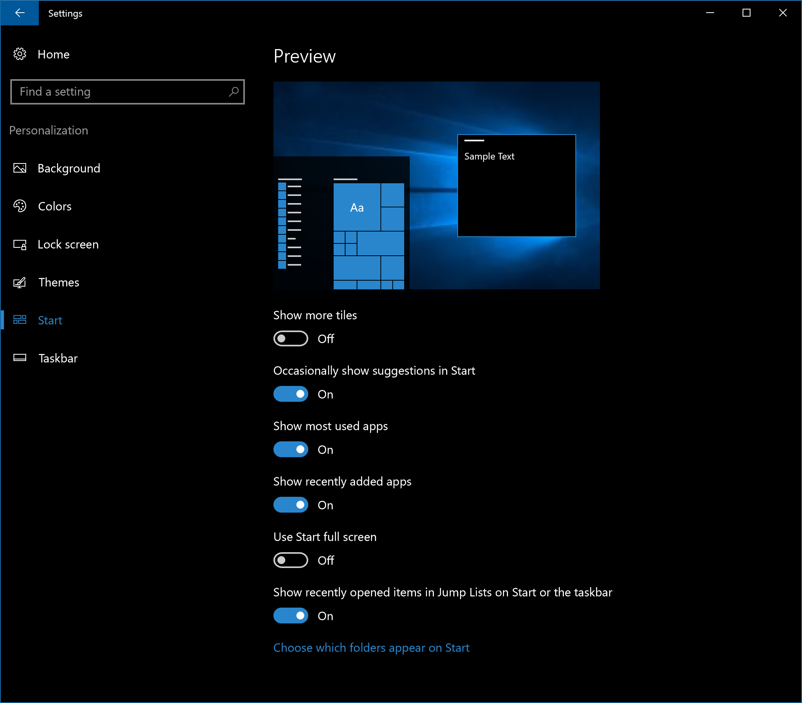Enable Show more tiles toggle
The image size is (802, 703).
click(x=290, y=338)
